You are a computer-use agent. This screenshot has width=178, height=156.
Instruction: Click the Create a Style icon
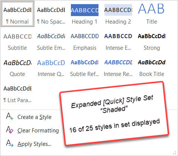click(10, 116)
